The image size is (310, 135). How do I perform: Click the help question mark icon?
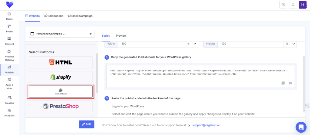coord(283,5)
